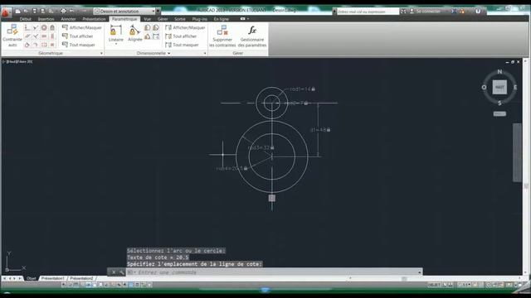Open the Plug-ins ribbon tab

199,19
